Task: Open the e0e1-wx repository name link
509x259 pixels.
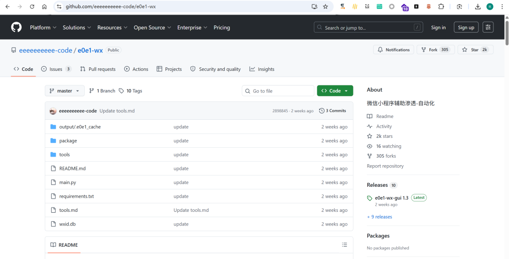Action: point(90,50)
